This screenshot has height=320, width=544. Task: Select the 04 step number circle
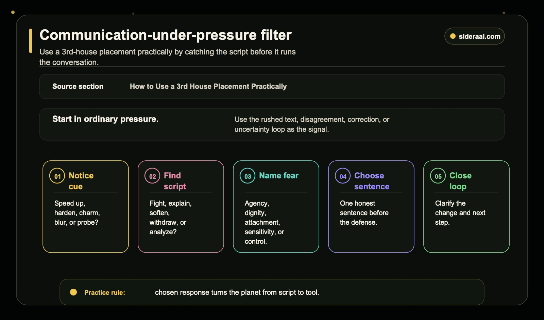(x=343, y=176)
